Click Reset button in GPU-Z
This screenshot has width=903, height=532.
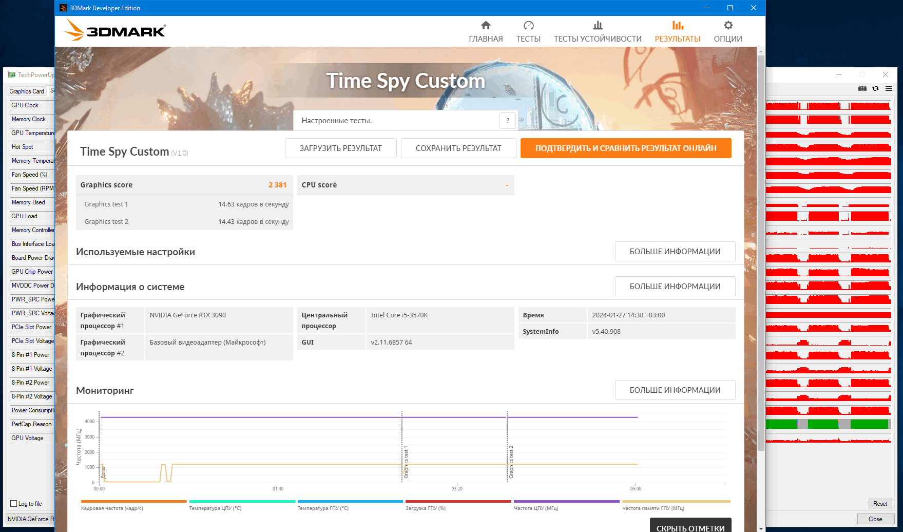[x=880, y=504]
